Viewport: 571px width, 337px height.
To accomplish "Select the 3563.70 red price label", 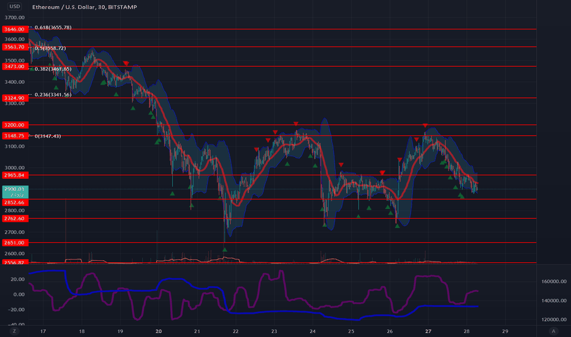I will [15, 47].
